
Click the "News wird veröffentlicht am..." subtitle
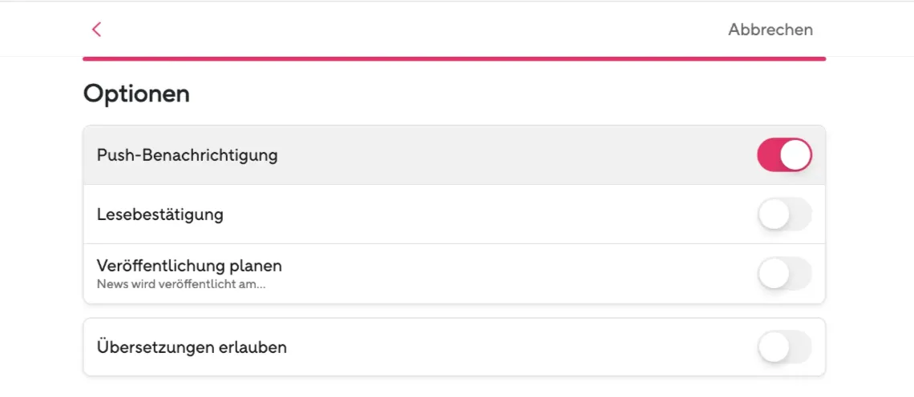point(181,285)
